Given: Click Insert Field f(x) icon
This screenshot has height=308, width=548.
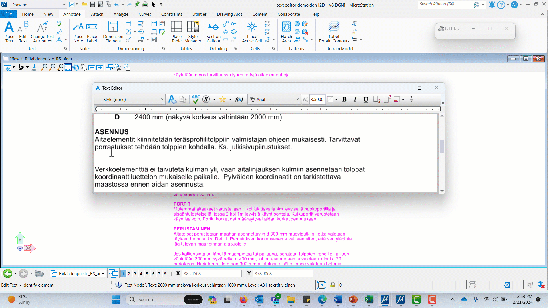Looking at the screenshot, I should tap(239, 99).
